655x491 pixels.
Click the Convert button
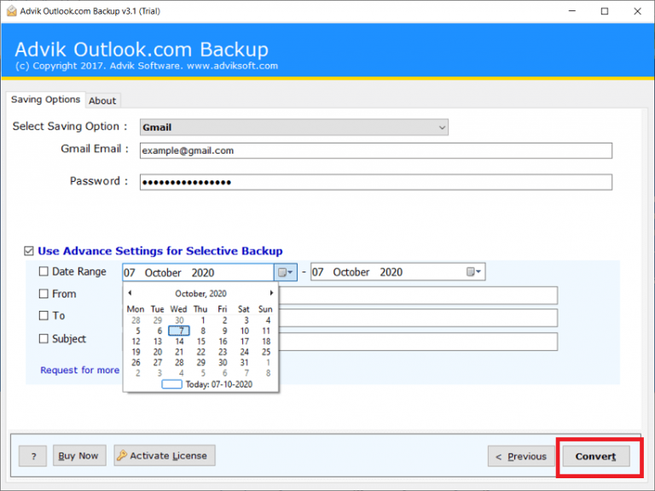(x=595, y=456)
